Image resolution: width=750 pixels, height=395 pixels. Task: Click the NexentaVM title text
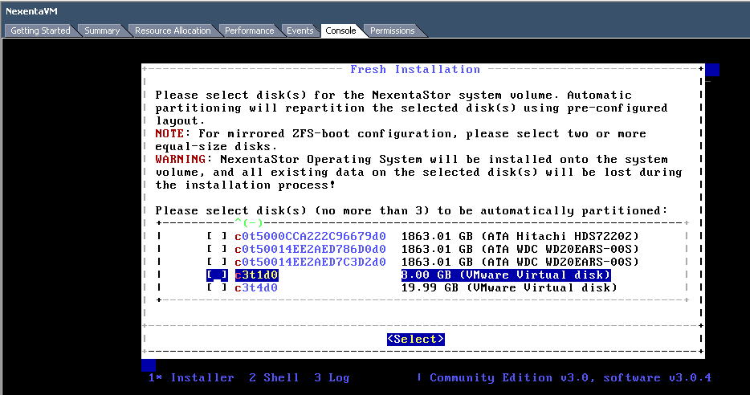[31, 11]
